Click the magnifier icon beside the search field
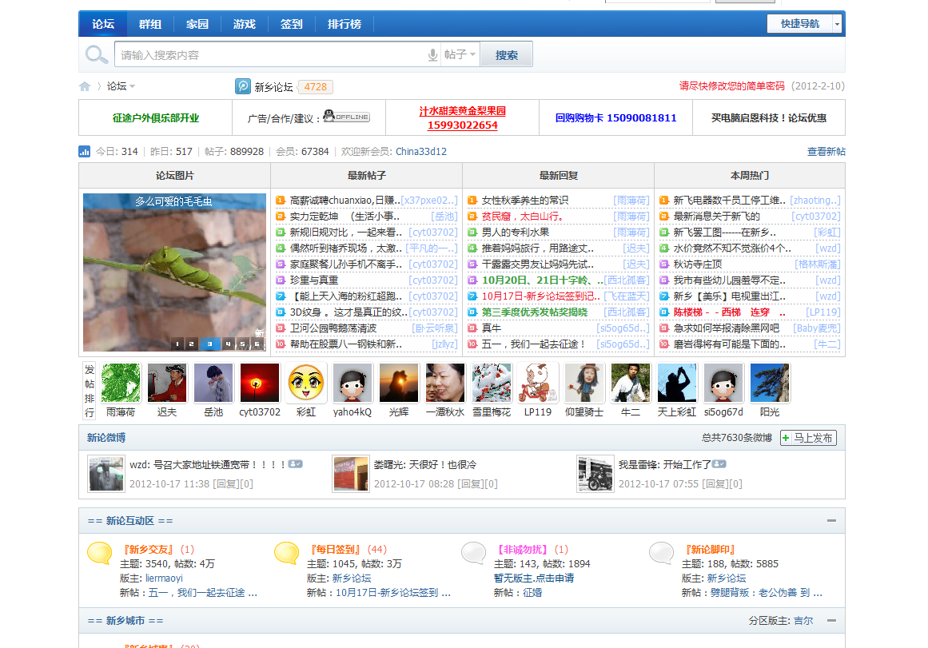Screen dimensions: 928x648 click(x=96, y=54)
